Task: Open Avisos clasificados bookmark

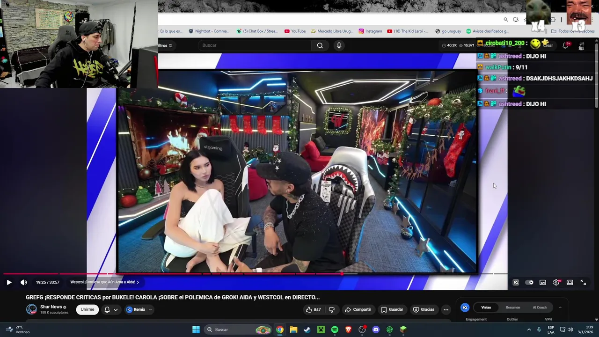Action: pos(487,31)
